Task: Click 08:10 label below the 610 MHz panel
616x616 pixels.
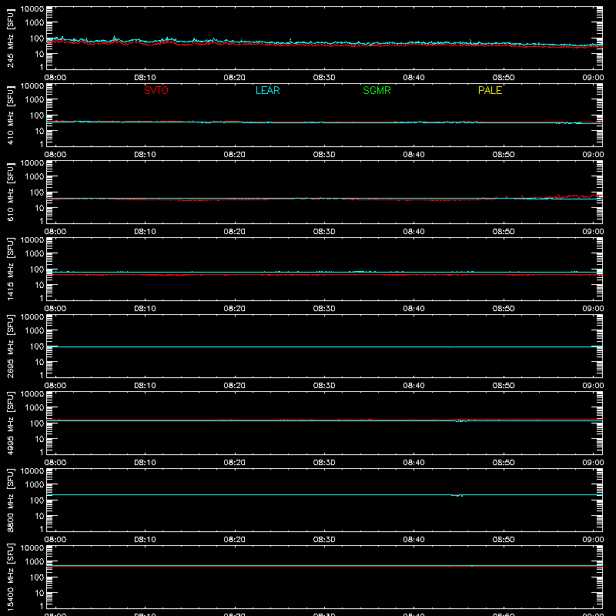Action: (x=145, y=232)
